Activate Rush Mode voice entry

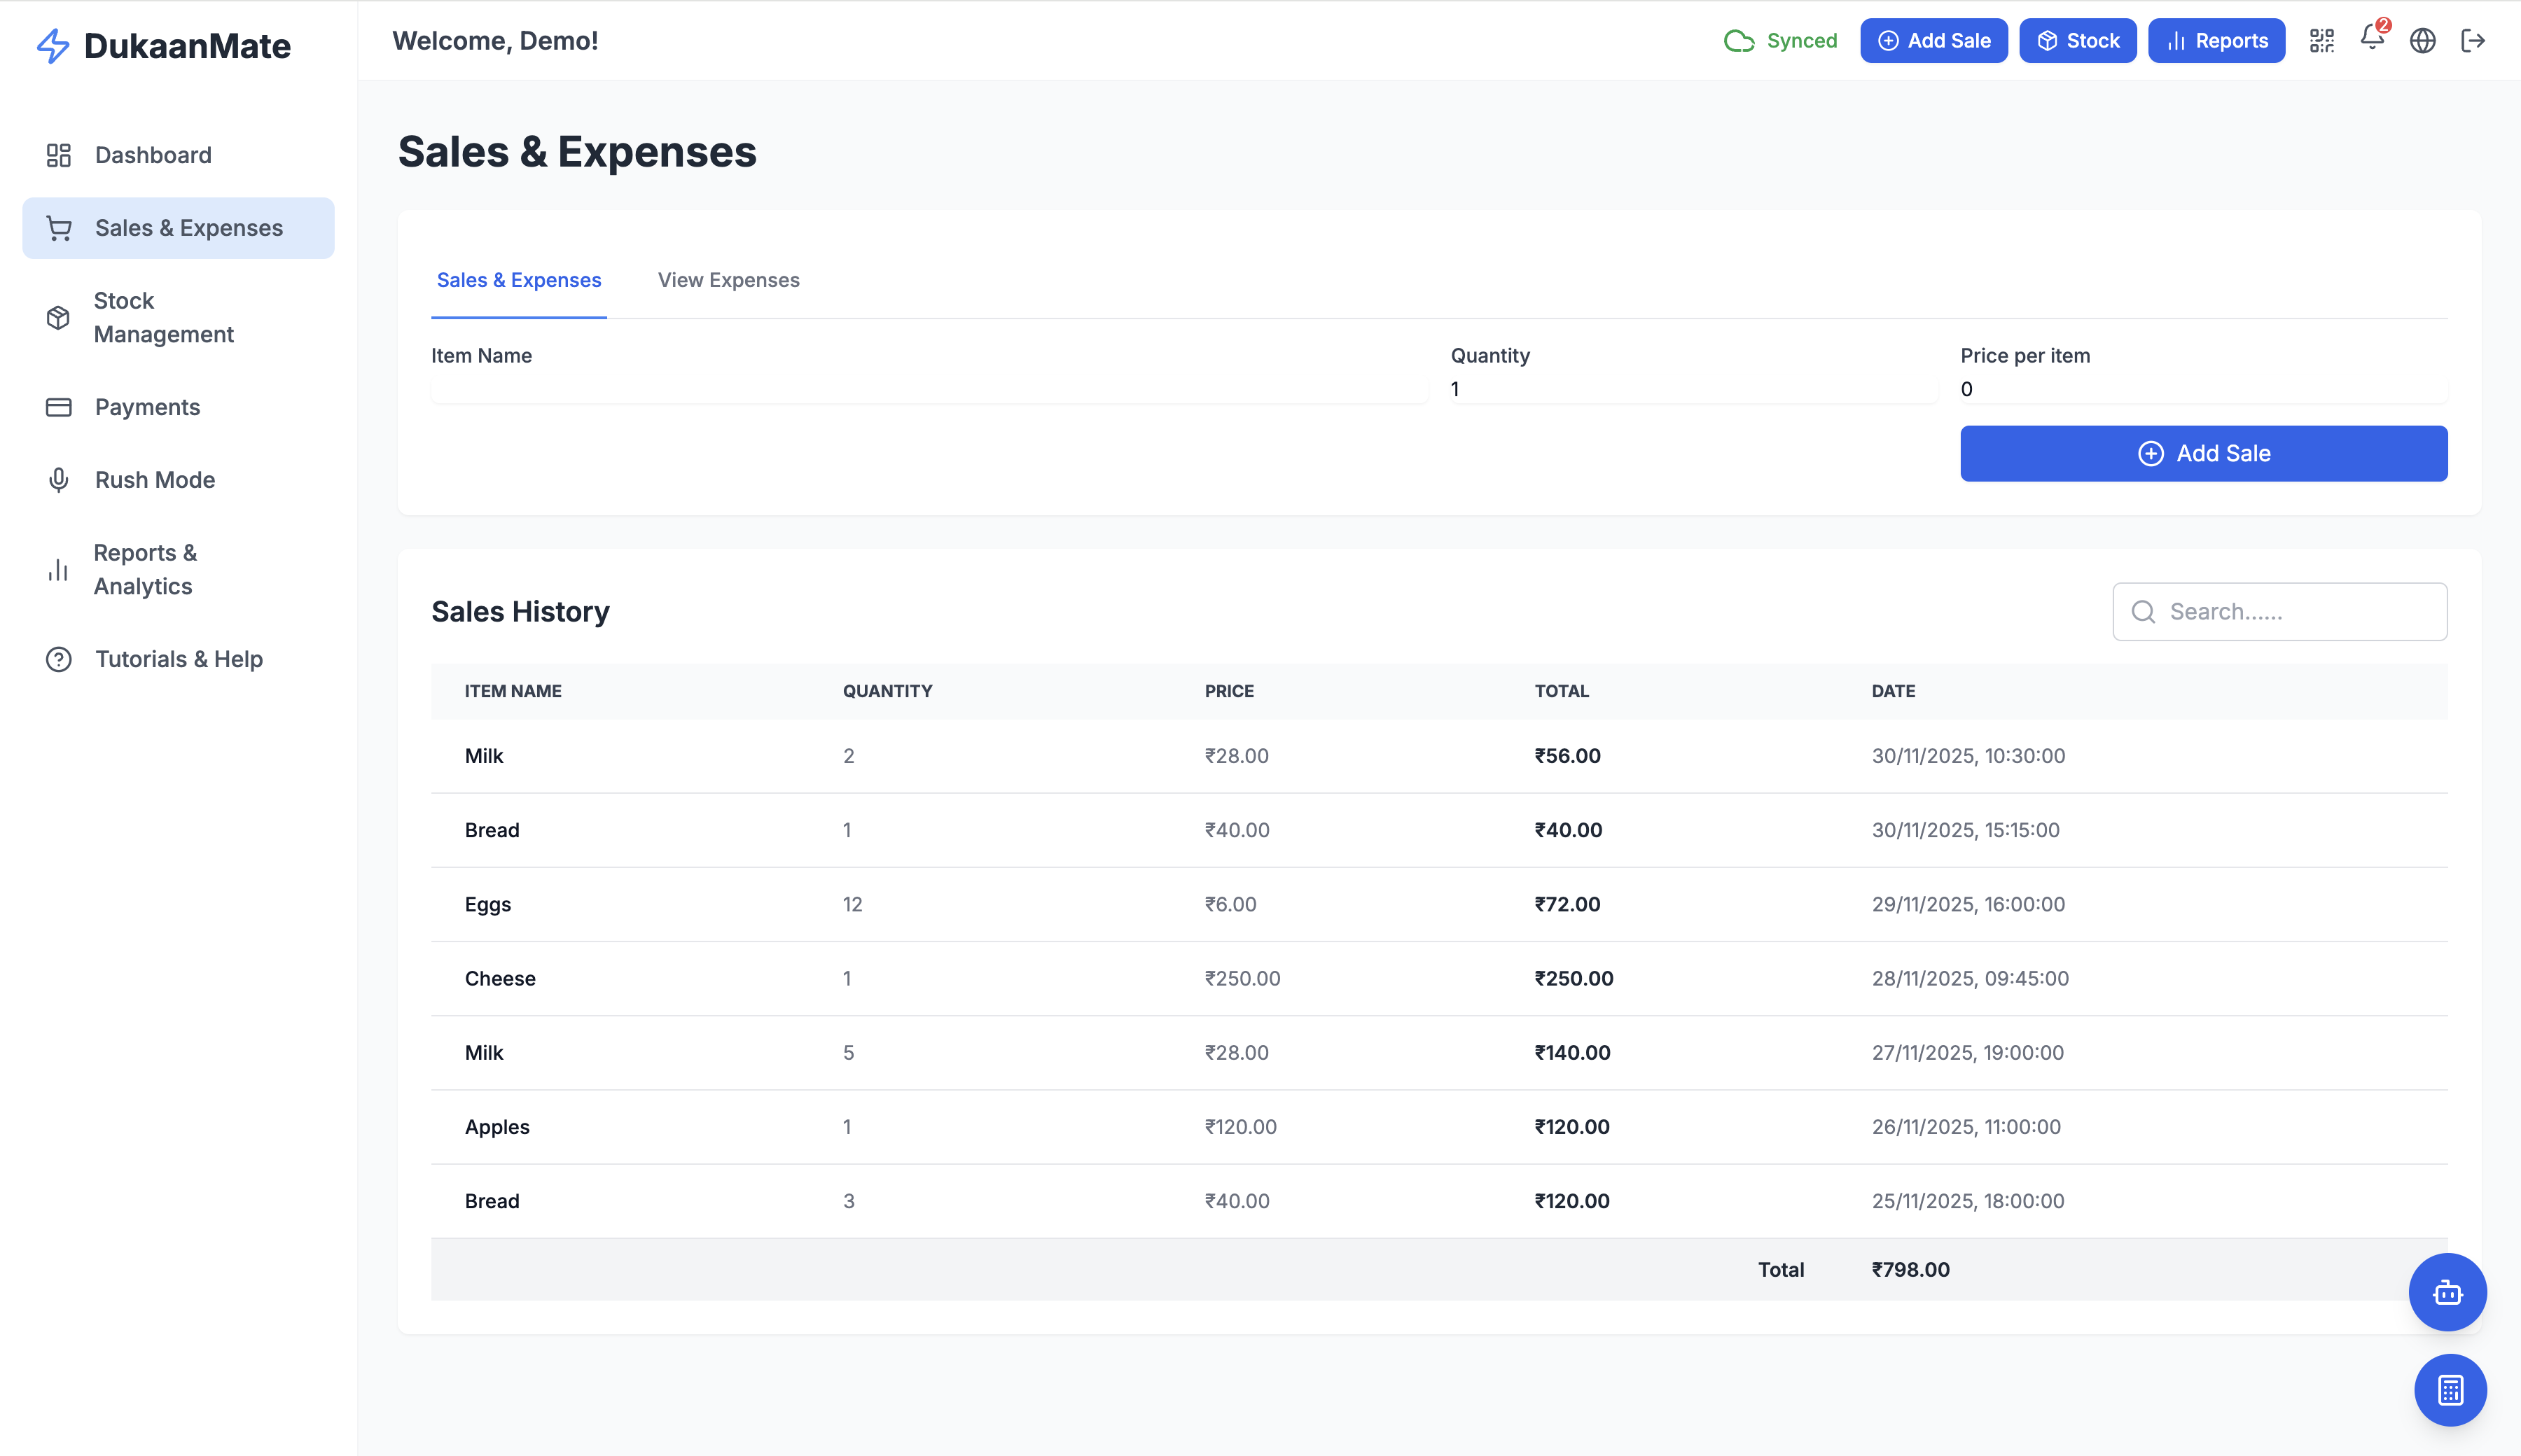[154, 480]
